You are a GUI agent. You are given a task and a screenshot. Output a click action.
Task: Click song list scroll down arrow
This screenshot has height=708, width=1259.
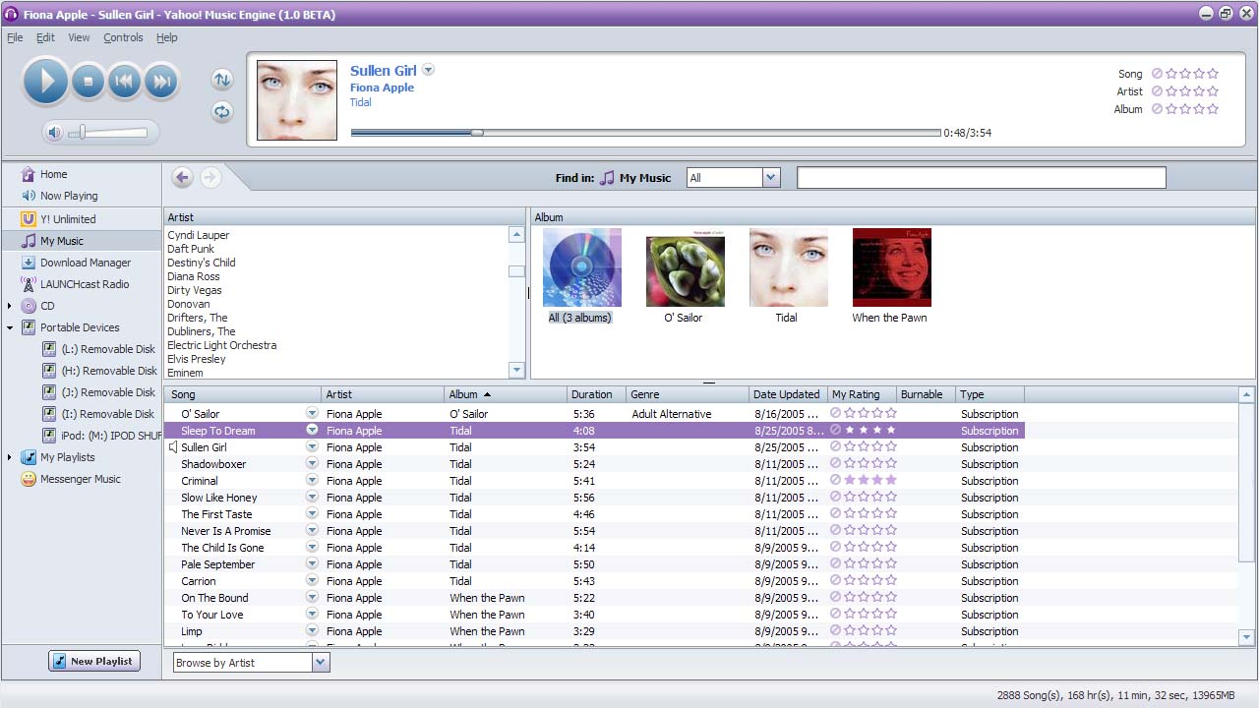point(1246,637)
